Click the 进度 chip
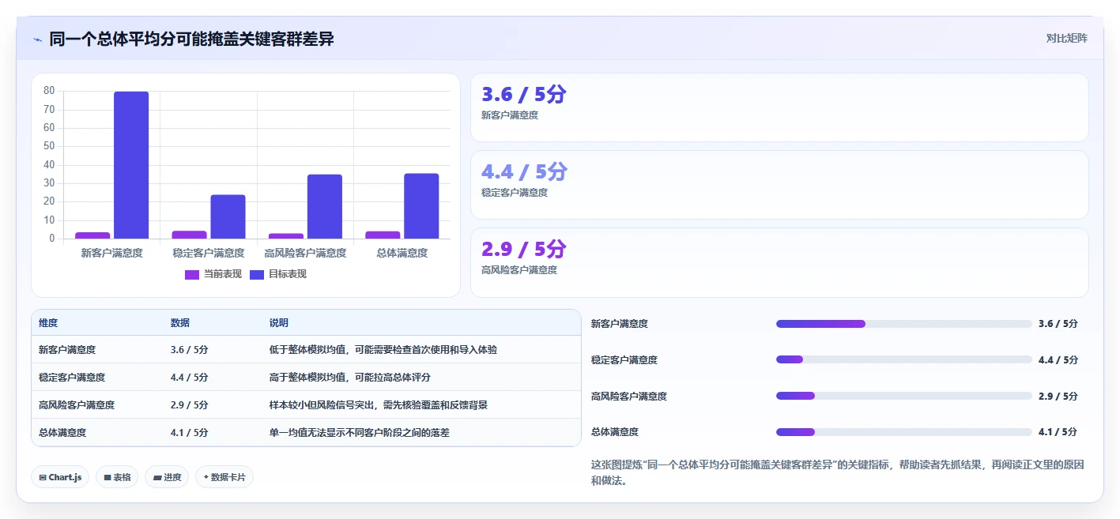1120x519 pixels. (x=167, y=477)
